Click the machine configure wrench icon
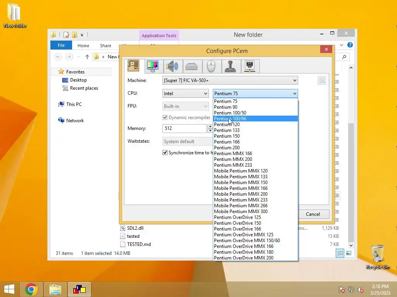 (322, 80)
